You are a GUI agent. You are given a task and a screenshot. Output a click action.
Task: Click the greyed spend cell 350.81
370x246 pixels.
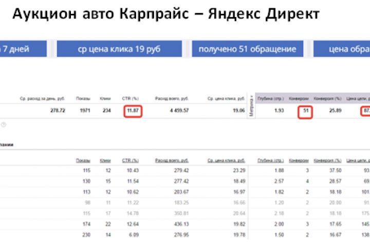tap(181, 213)
